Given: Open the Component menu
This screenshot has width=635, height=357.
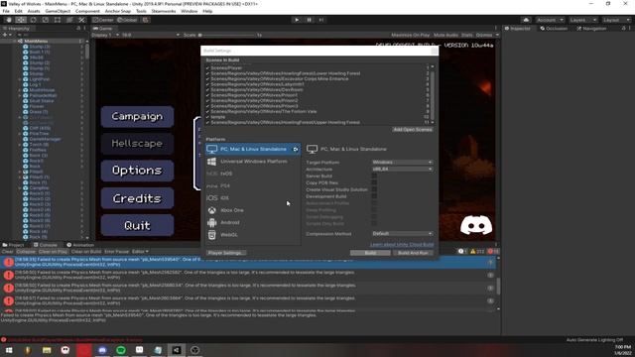Looking at the screenshot, I should (x=87, y=11).
